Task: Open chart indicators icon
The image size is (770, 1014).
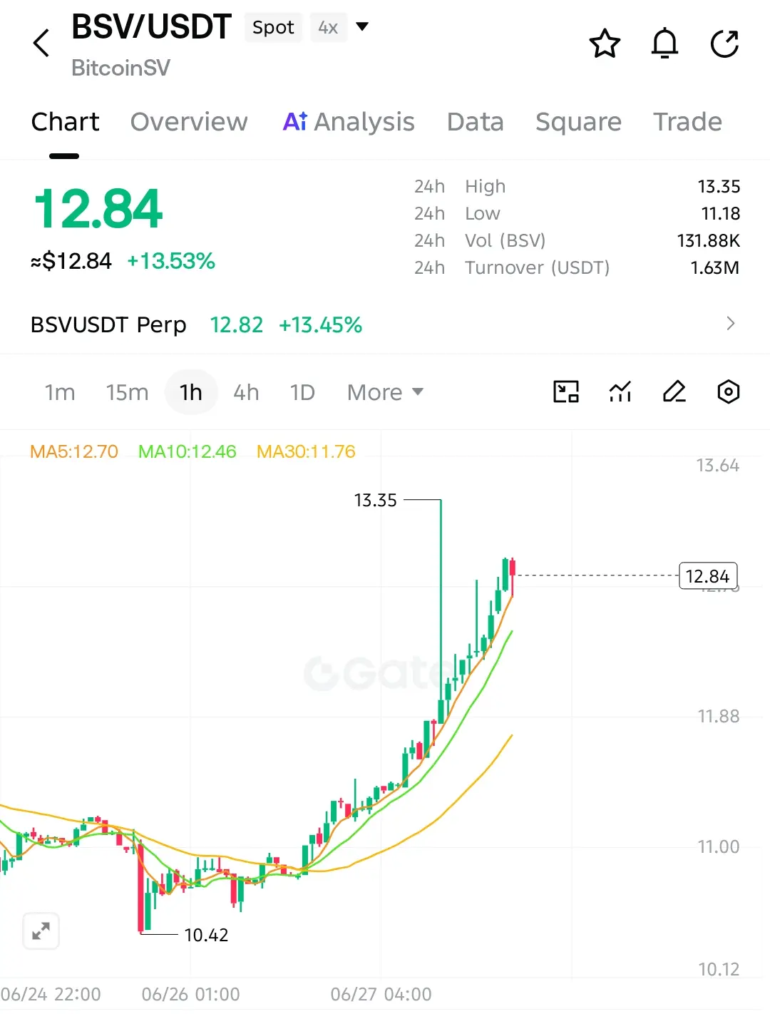Action: 620,391
